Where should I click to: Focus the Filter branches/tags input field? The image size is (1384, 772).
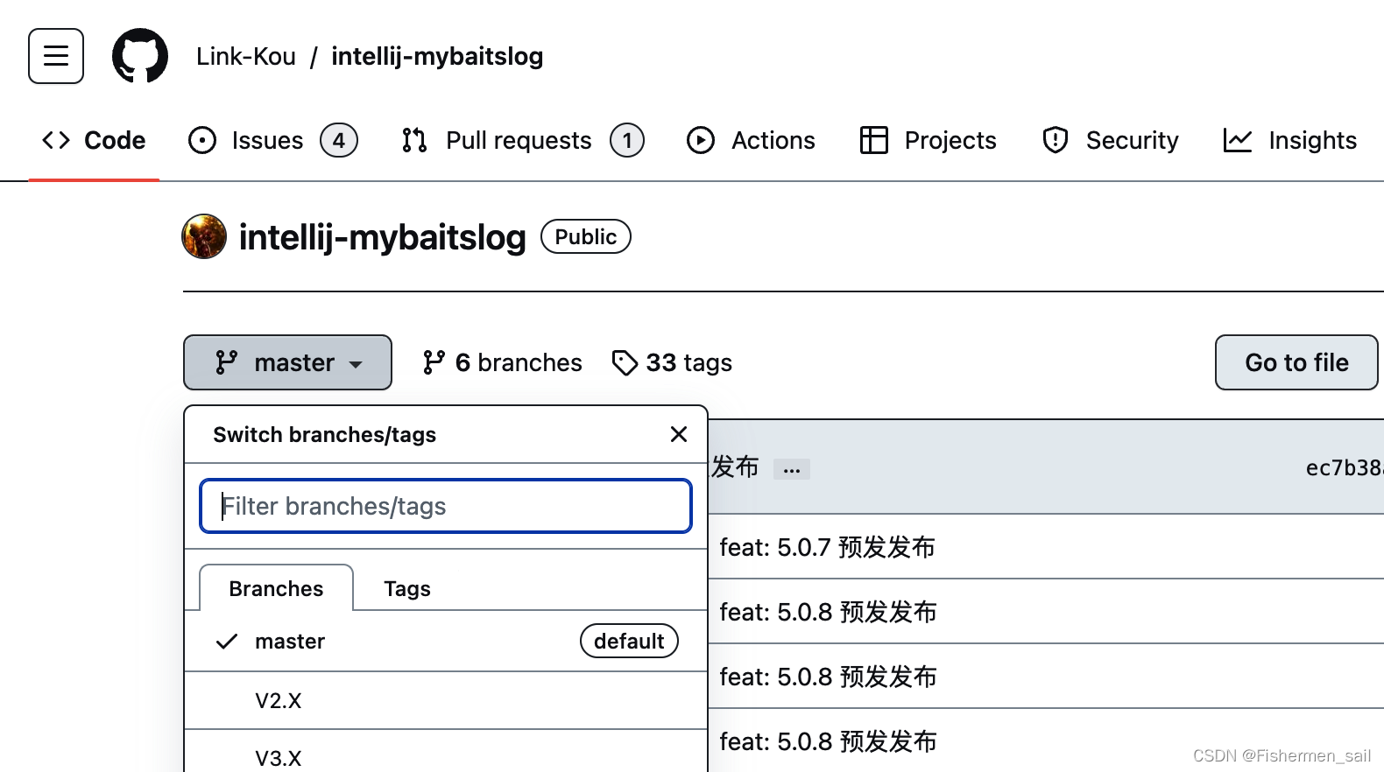pyautogui.click(x=446, y=506)
